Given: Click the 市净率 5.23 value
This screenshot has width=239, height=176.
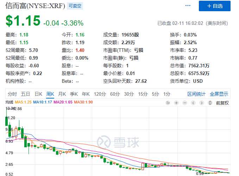Looking at the screenshot, I should (193, 50).
